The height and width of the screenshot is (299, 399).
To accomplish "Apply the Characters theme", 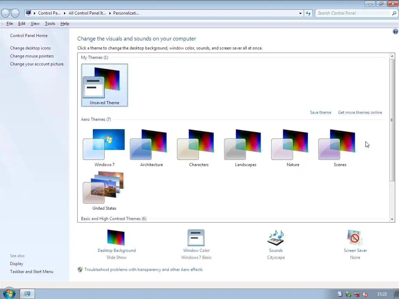I will pyautogui.click(x=198, y=148).
